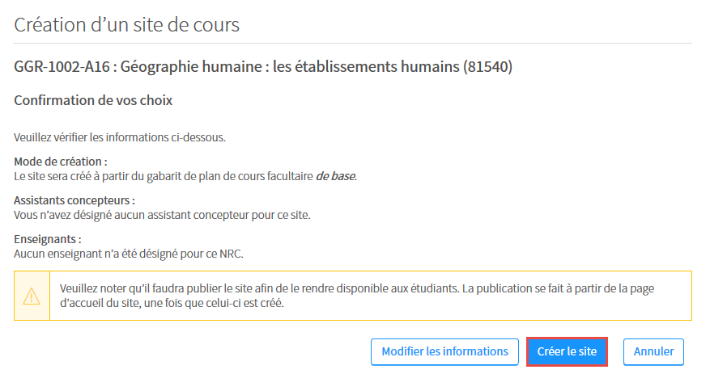The width and height of the screenshot is (710, 374).
Task: Select the Assistants concepteurs label
Action: [x=74, y=200]
